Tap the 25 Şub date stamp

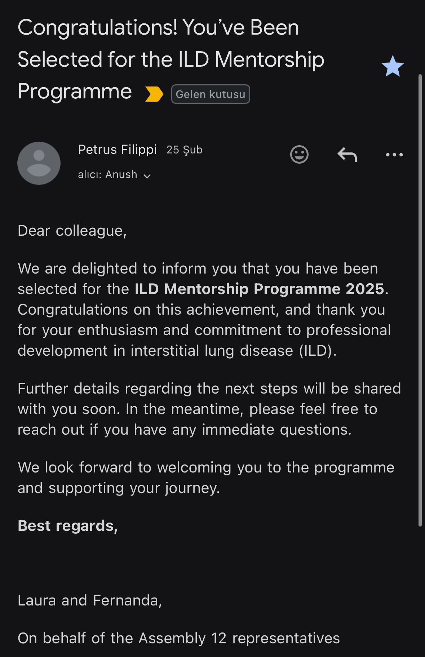tap(184, 150)
